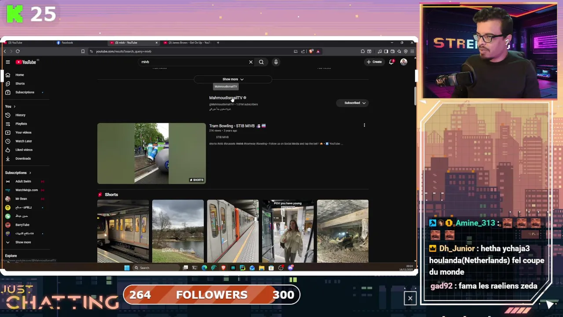563x317 pixels.
Task: Go back with the browser arrow
Action: 5,52
